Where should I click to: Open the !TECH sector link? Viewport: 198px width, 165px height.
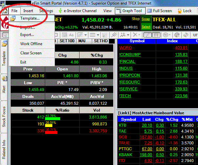125,96
